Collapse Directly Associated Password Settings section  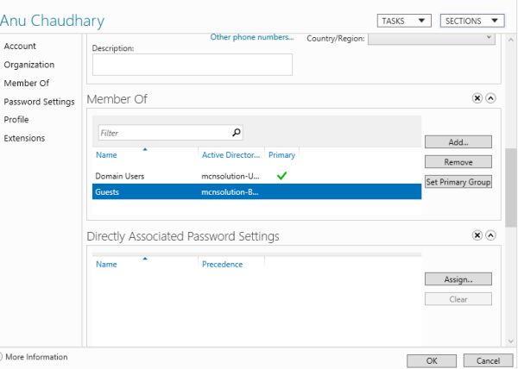(491, 235)
